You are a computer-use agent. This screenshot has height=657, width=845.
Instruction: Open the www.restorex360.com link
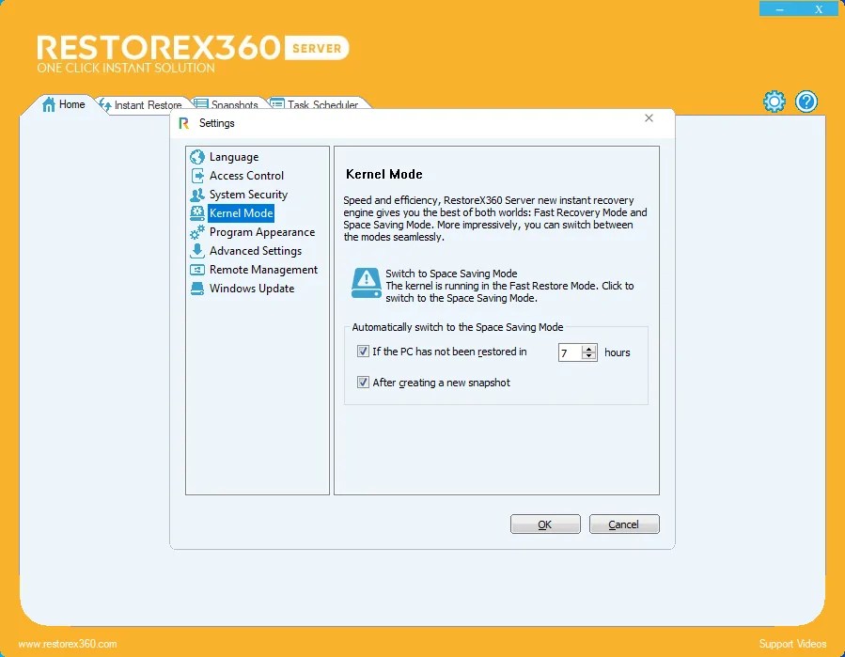(68, 644)
